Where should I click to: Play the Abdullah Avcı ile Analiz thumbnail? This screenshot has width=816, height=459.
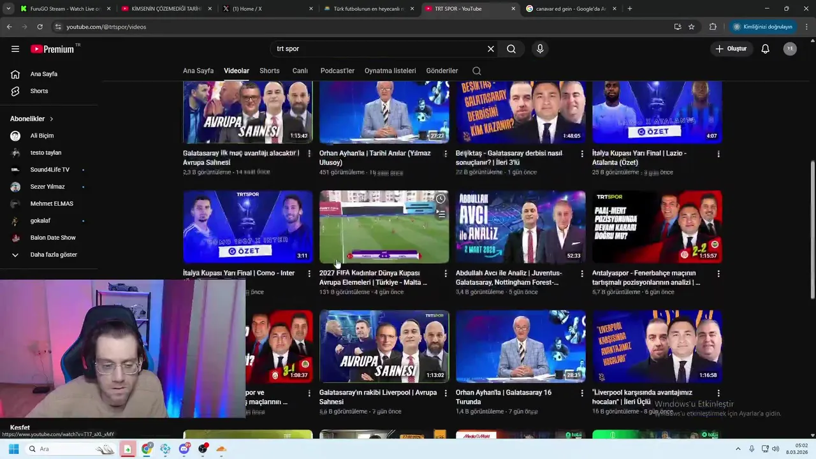(521, 227)
